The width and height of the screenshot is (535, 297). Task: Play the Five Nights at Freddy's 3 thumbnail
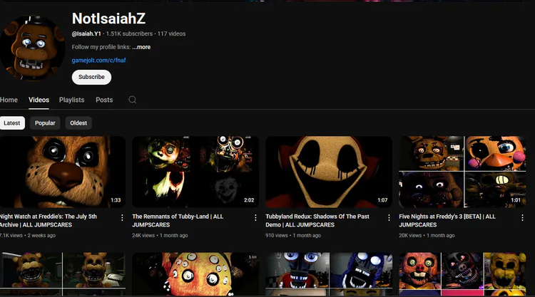pos(462,172)
